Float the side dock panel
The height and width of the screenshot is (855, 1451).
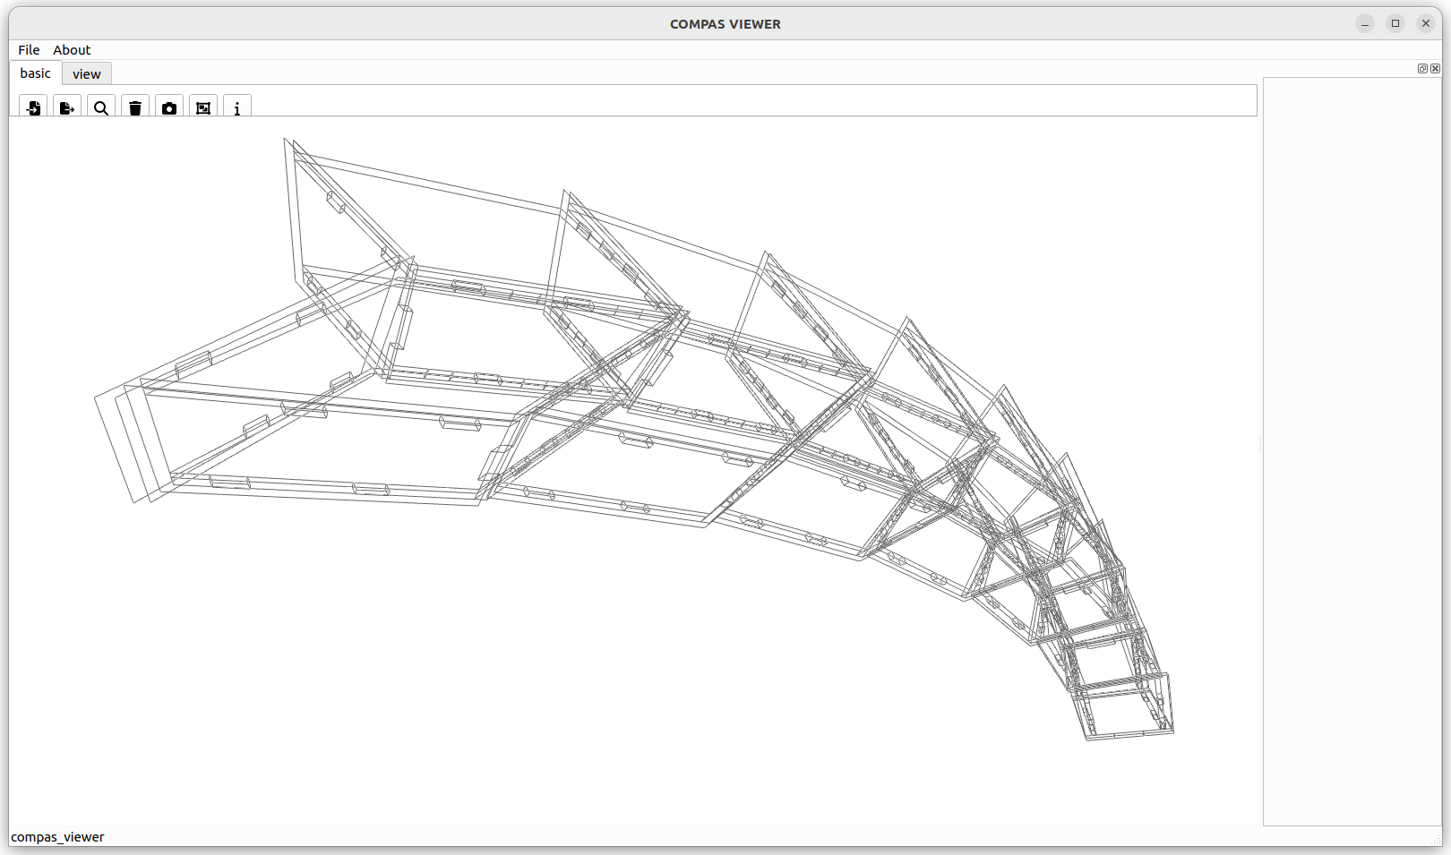click(1422, 69)
